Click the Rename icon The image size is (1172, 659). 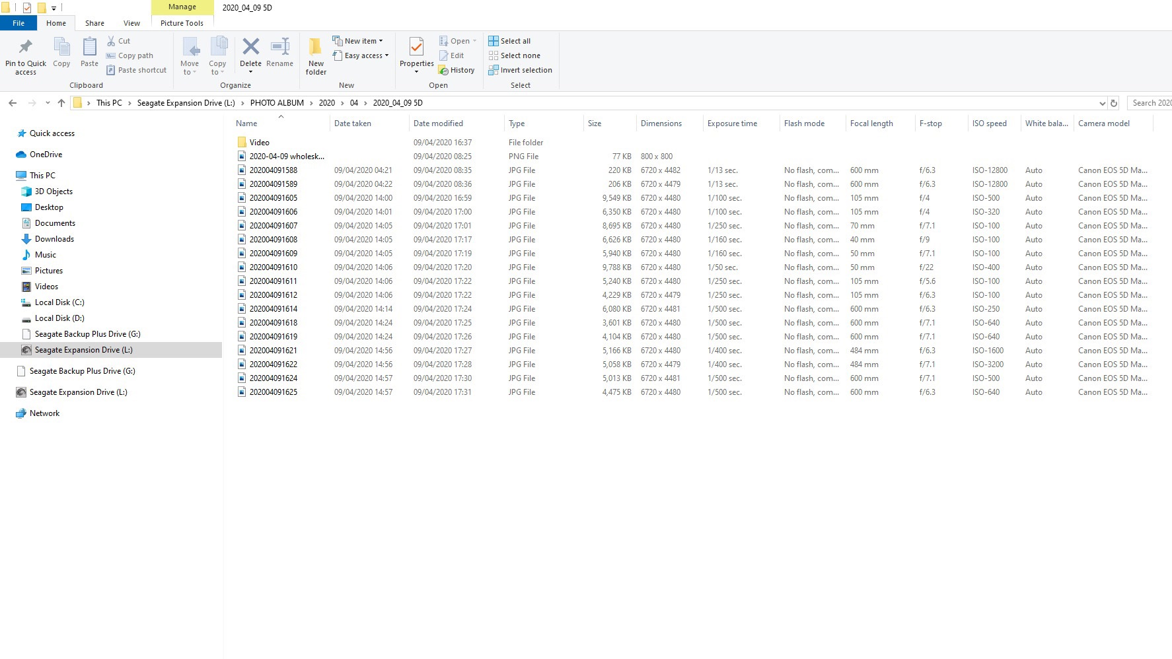click(x=280, y=46)
